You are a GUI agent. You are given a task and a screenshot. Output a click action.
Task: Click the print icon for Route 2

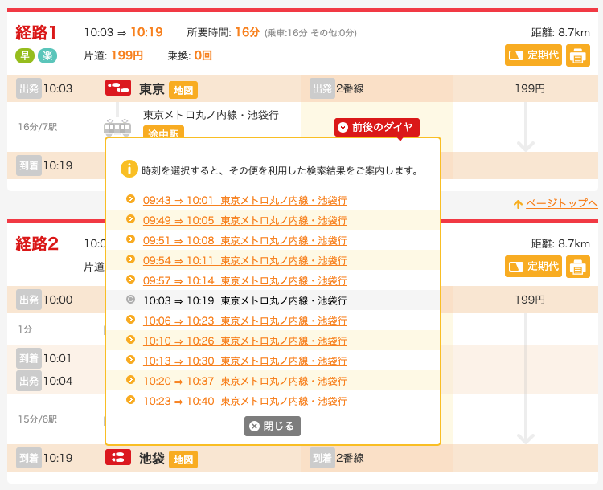coord(577,267)
